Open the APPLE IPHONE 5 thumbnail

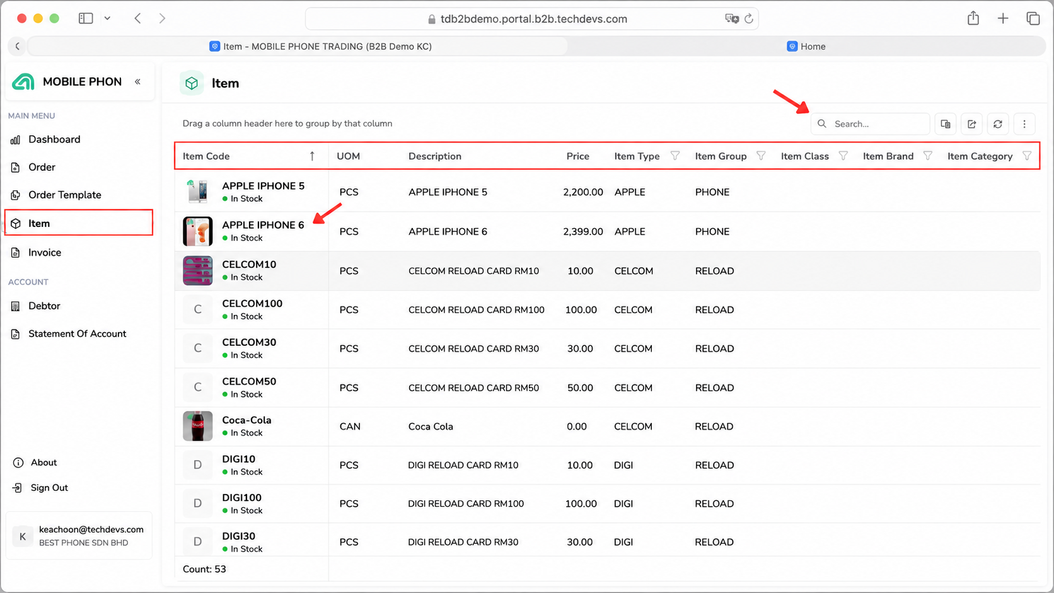click(x=197, y=192)
